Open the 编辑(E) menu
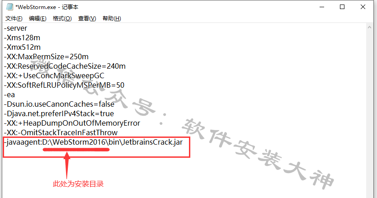This screenshot has width=377, height=198. pyautogui.click(x=38, y=19)
